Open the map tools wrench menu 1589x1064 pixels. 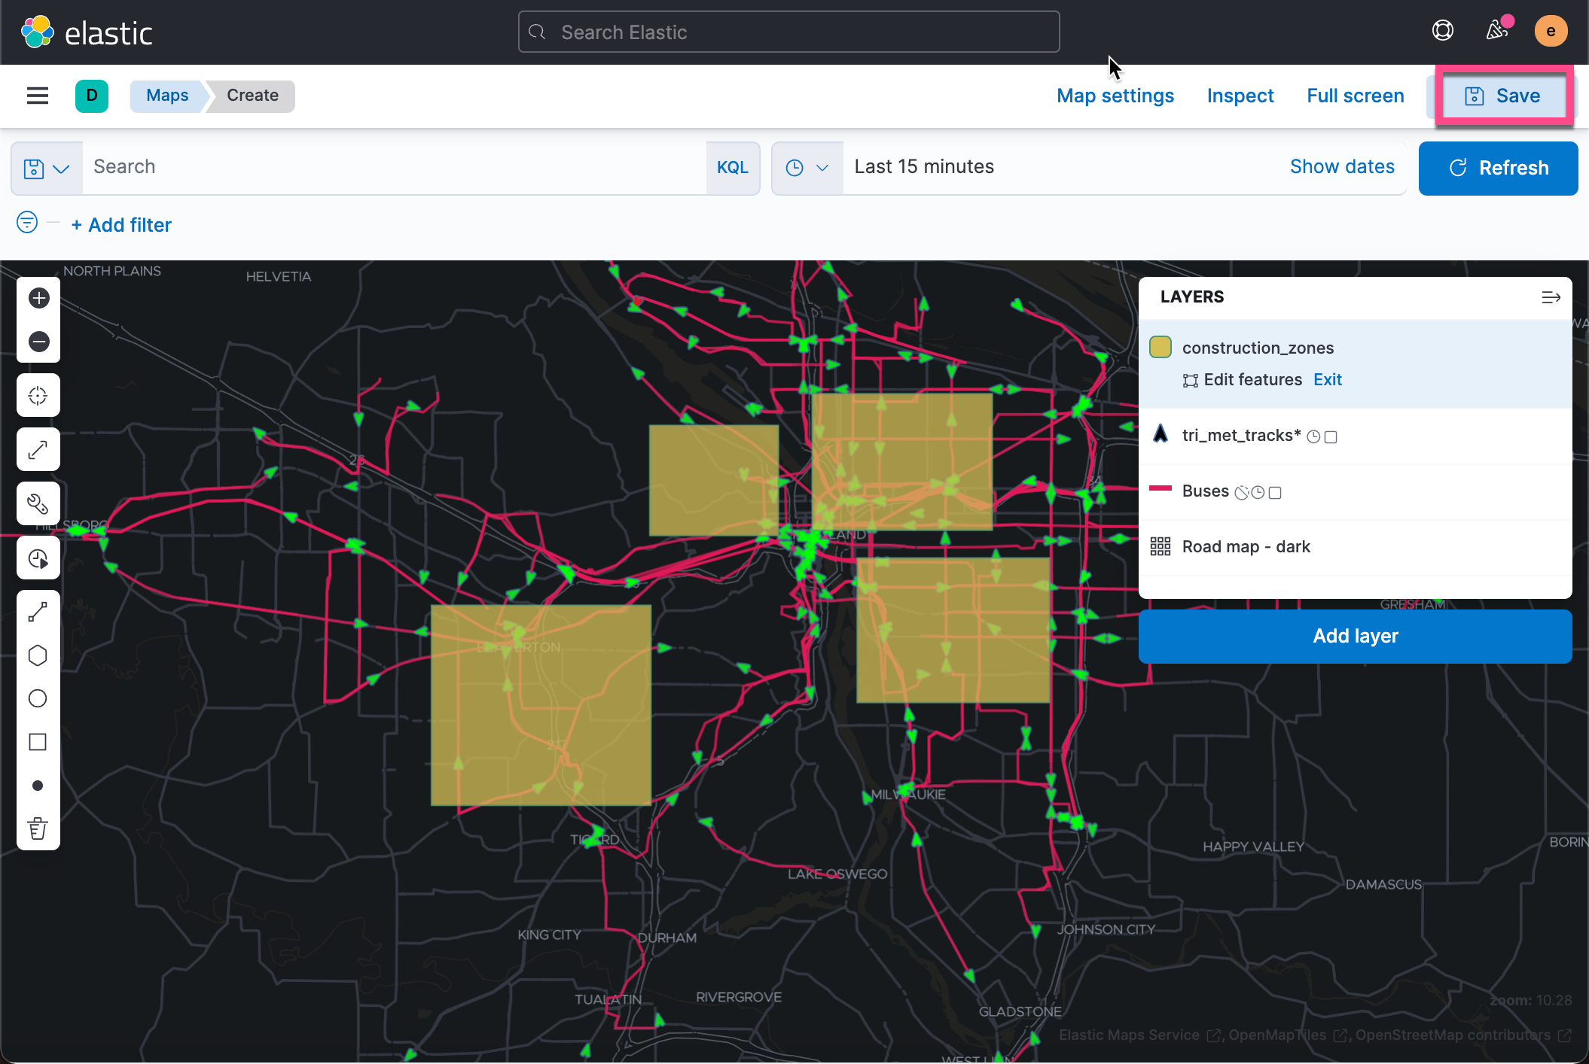(38, 503)
